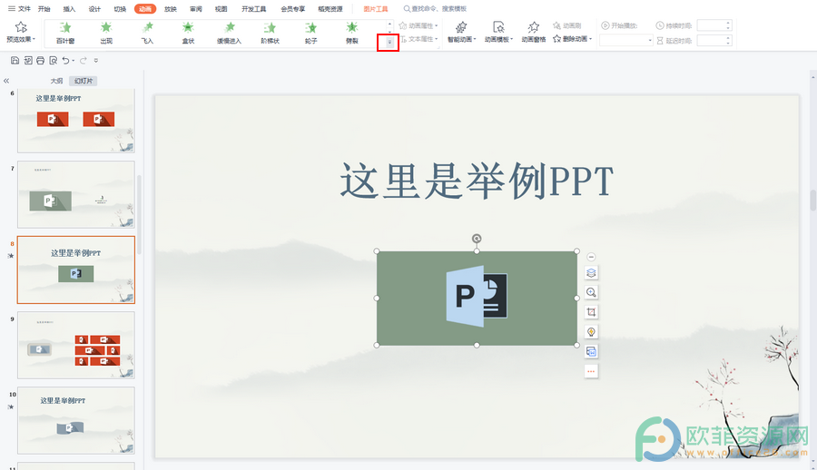817x470 pixels.
Task: Apply the 缓慢进入 (Crawl In) animation
Action: tap(230, 33)
